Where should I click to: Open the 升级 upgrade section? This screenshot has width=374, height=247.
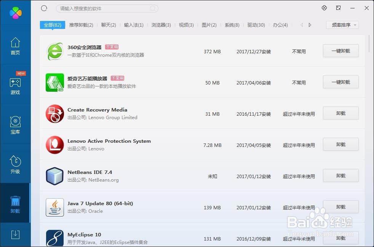pos(15,165)
